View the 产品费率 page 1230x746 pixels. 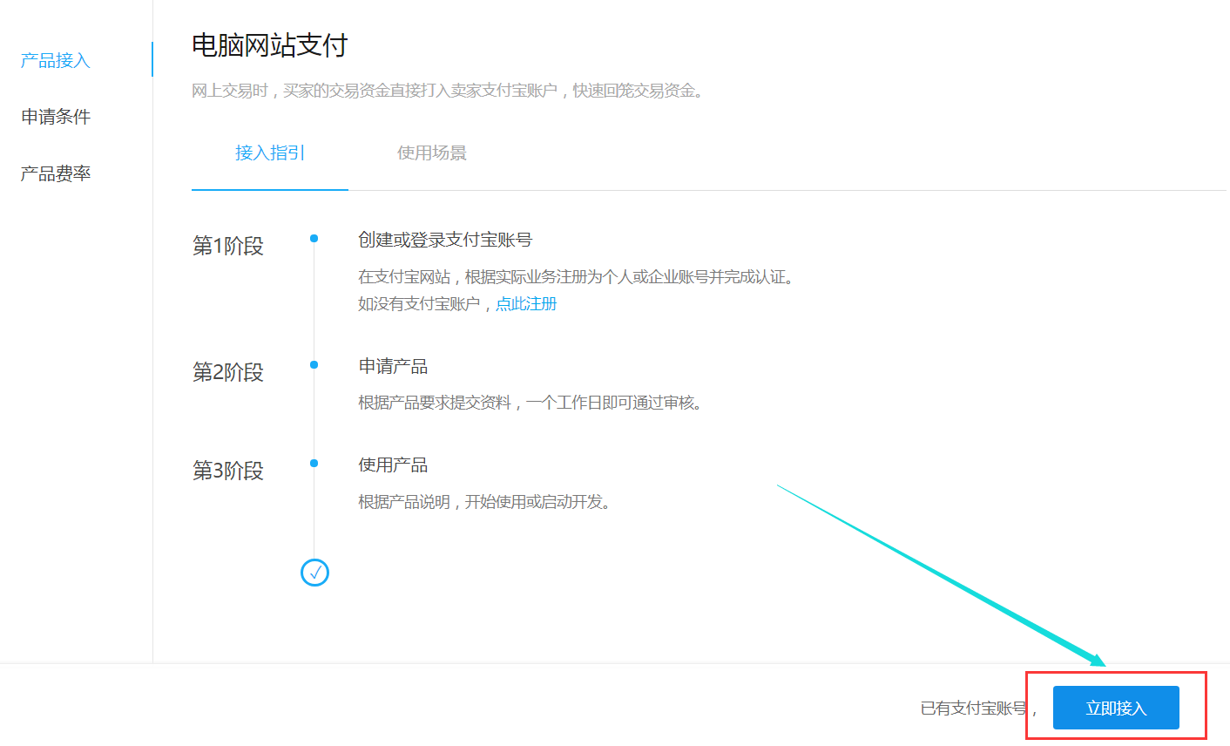tap(55, 173)
